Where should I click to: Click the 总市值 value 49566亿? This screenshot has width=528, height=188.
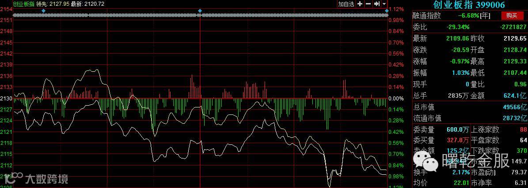pos(516,107)
